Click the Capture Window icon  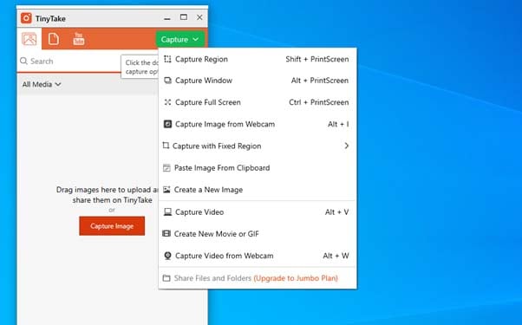[x=168, y=81]
